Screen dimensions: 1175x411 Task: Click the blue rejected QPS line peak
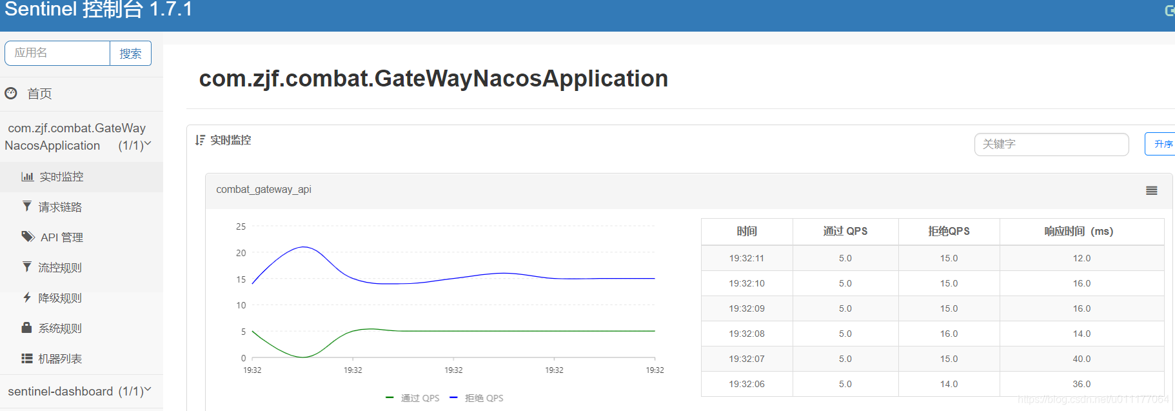(x=303, y=247)
